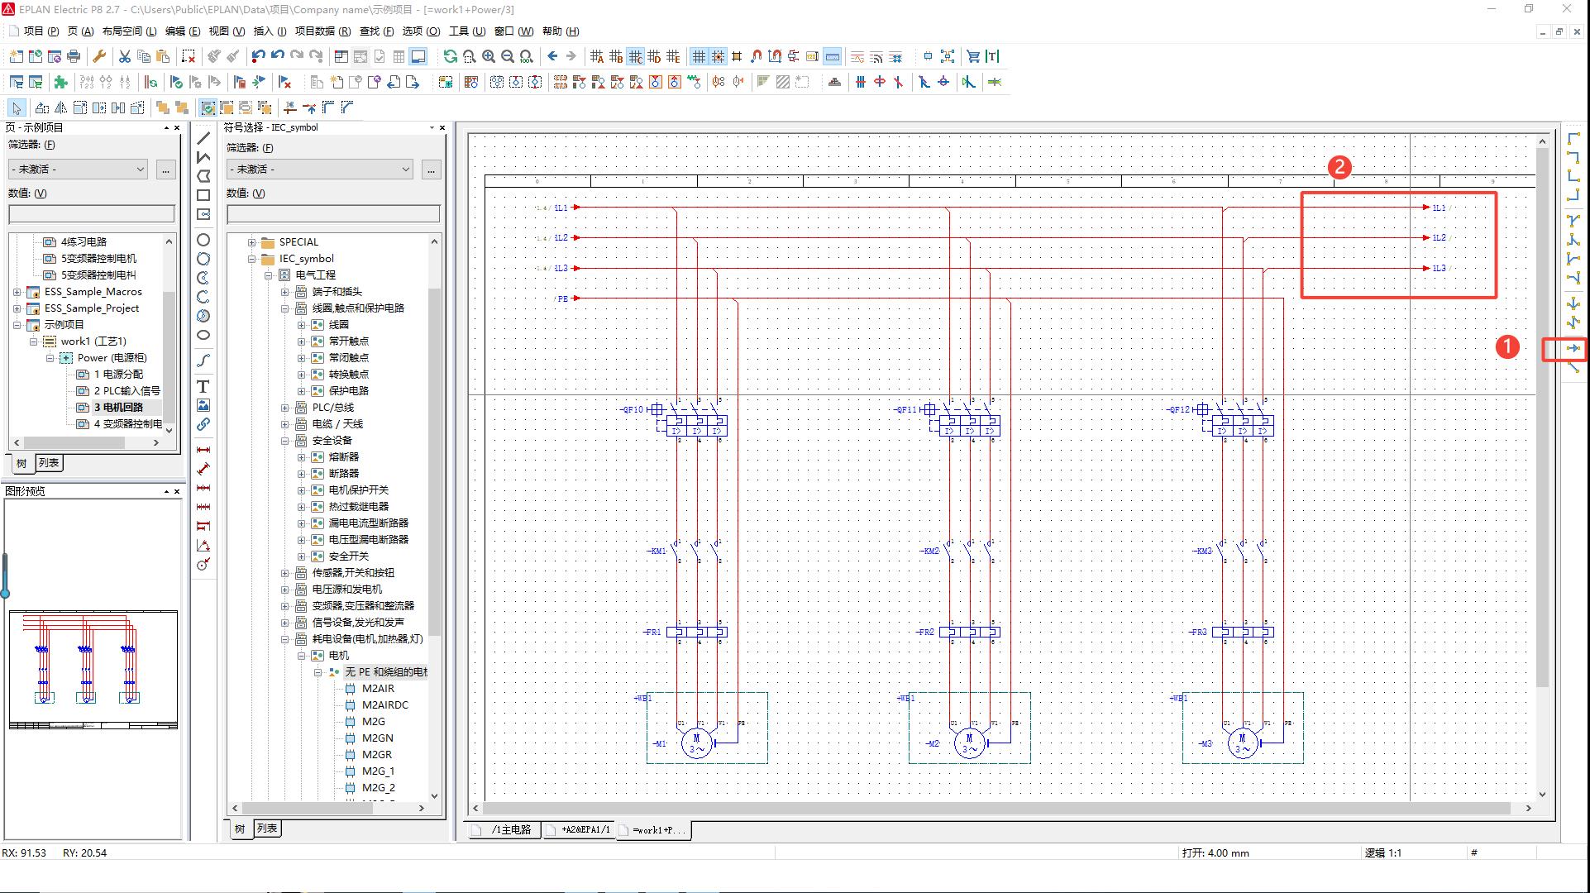Open the page filter dropdown
Viewport: 1590px width, 893px height.
point(79,169)
